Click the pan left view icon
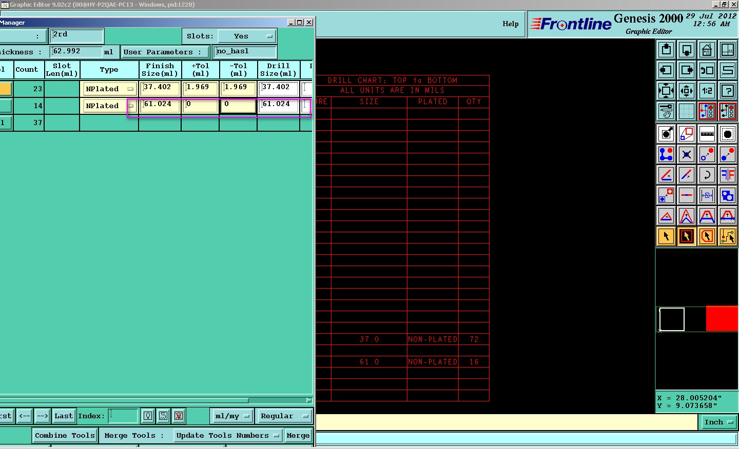739x449 pixels. [x=666, y=70]
